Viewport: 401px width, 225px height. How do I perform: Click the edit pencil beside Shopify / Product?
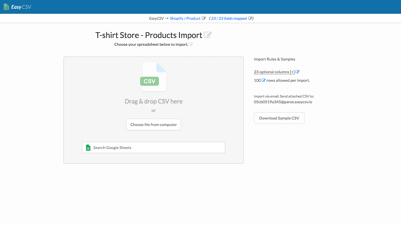tap(204, 18)
